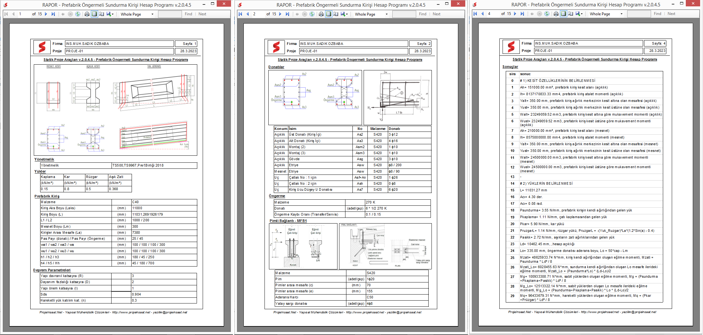Viewport: 703px width, 335px height.
Task: Jump to last page in page 1 window
Action: click(53, 14)
